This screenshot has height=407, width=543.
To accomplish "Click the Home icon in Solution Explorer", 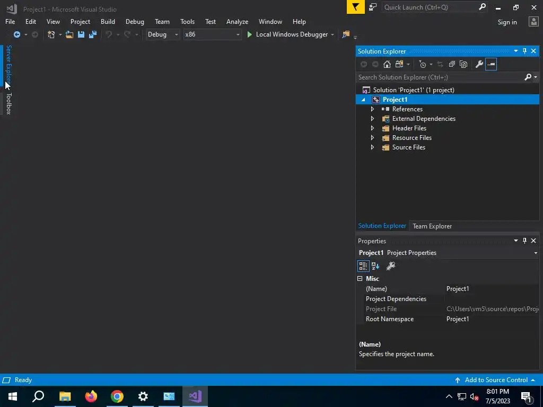I will click(387, 64).
